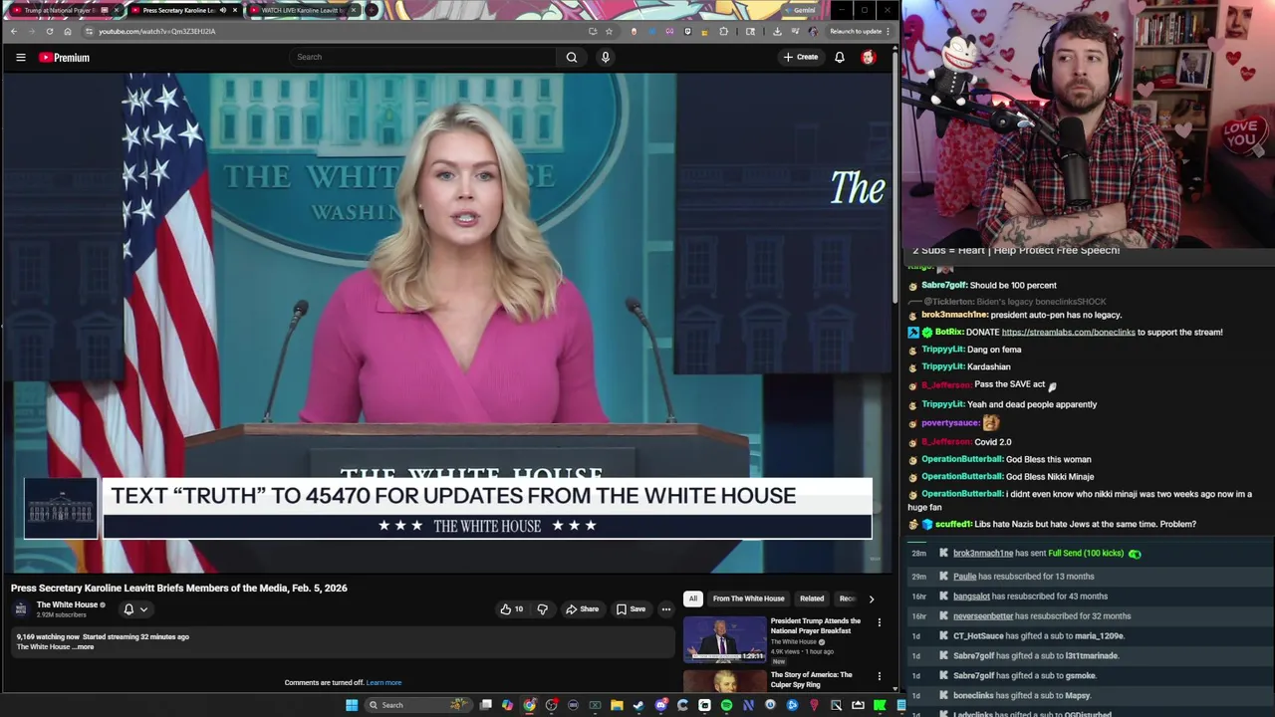This screenshot has height=717, width=1275.
Task: Open President Trump National Prayer Breakfast thumbnail
Action: click(724, 639)
